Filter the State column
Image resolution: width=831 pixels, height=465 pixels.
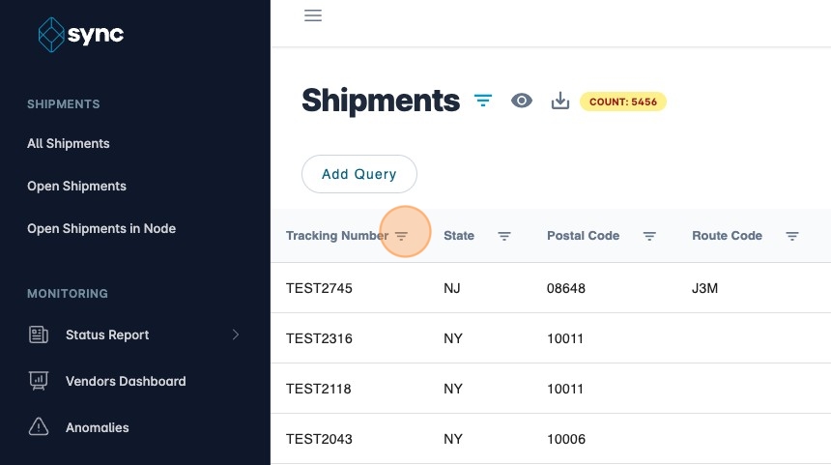point(504,236)
